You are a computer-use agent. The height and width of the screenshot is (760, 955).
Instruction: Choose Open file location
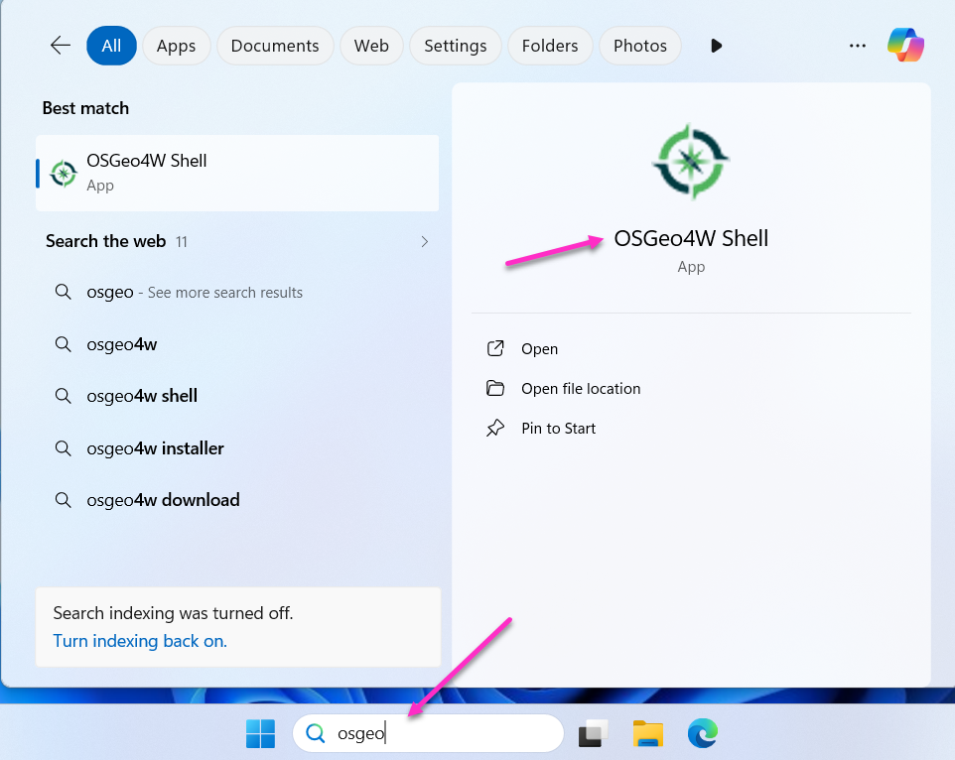[x=581, y=389]
